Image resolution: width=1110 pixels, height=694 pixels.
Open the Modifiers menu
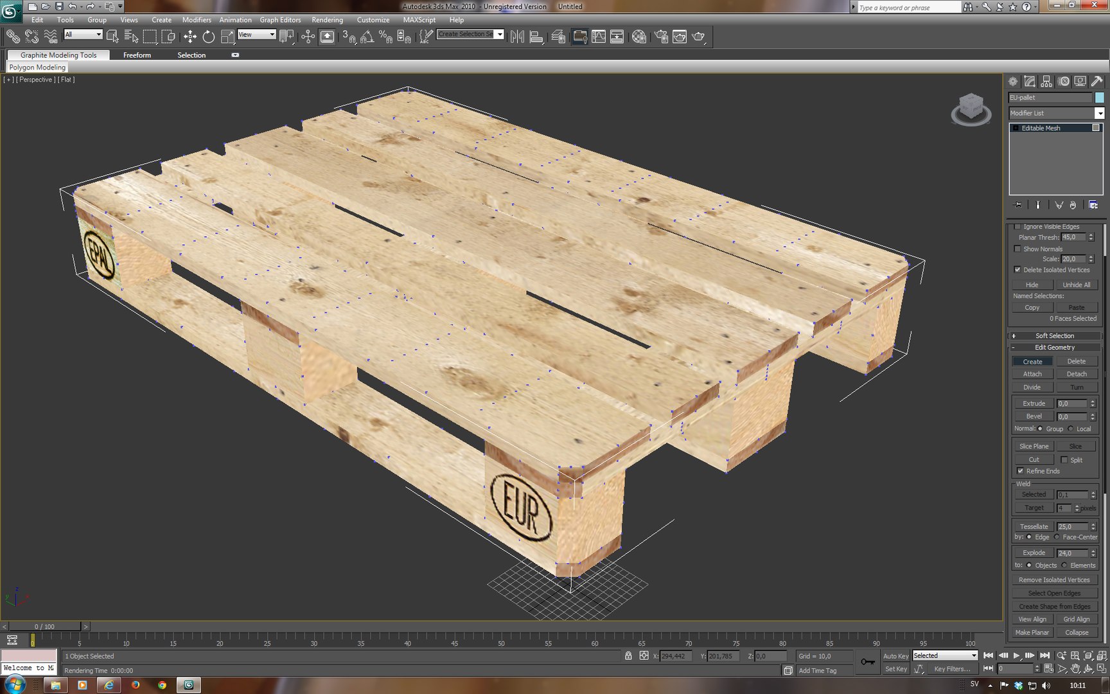coord(197,20)
